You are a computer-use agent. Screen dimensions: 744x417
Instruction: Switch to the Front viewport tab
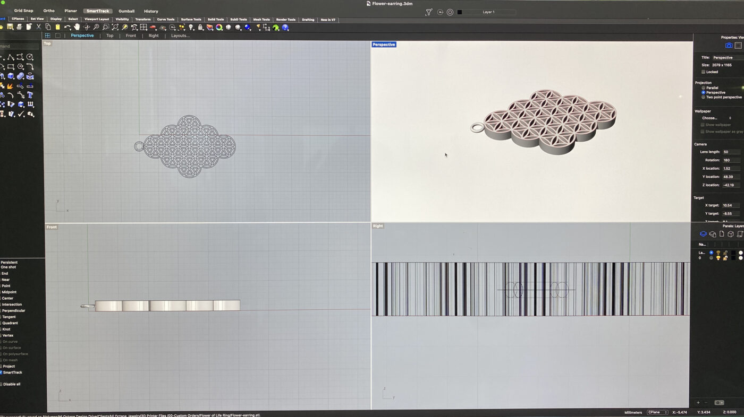click(x=131, y=36)
